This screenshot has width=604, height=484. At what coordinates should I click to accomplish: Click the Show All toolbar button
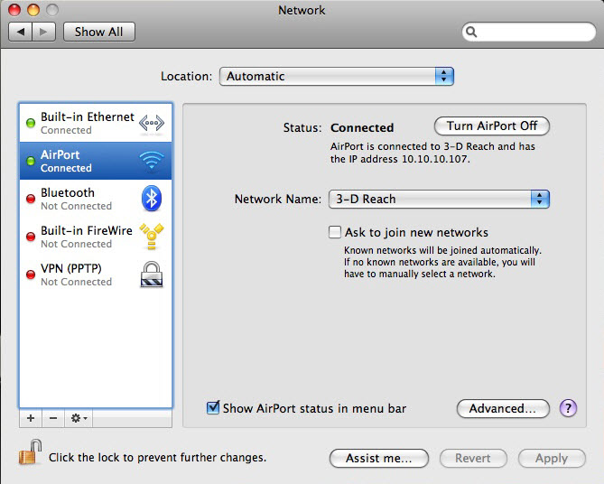tap(98, 32)
